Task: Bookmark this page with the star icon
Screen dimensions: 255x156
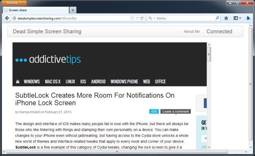Action: point(132,18)
